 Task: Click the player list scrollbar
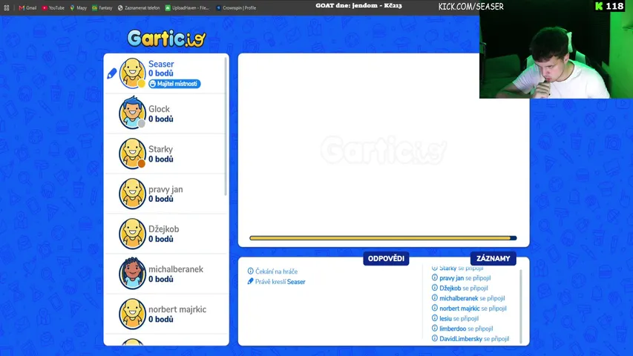pyautogui.click(x=226, y=127)
